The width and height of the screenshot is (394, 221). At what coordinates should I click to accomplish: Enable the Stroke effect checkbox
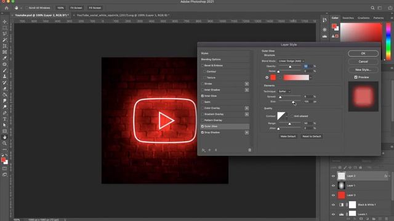tap(203, 83)
